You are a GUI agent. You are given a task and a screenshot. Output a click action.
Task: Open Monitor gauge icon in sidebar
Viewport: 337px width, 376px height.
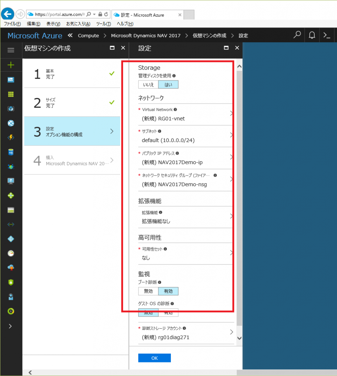click(x=11, y=253)
